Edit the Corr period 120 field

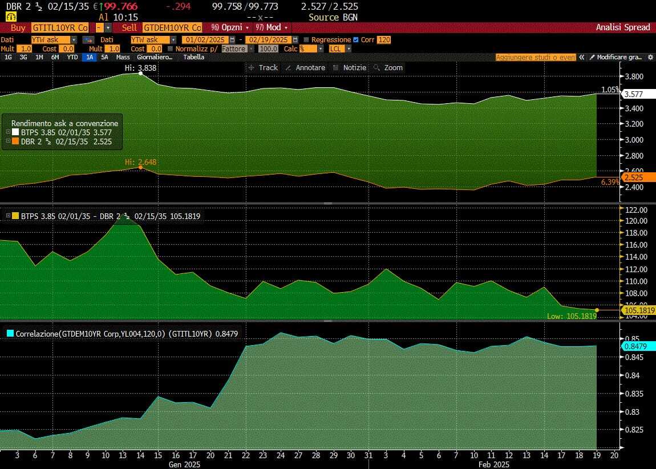click(x=384, y=40)
